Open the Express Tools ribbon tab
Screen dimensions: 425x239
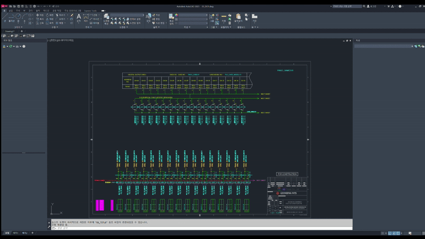(x=90, y=11)
